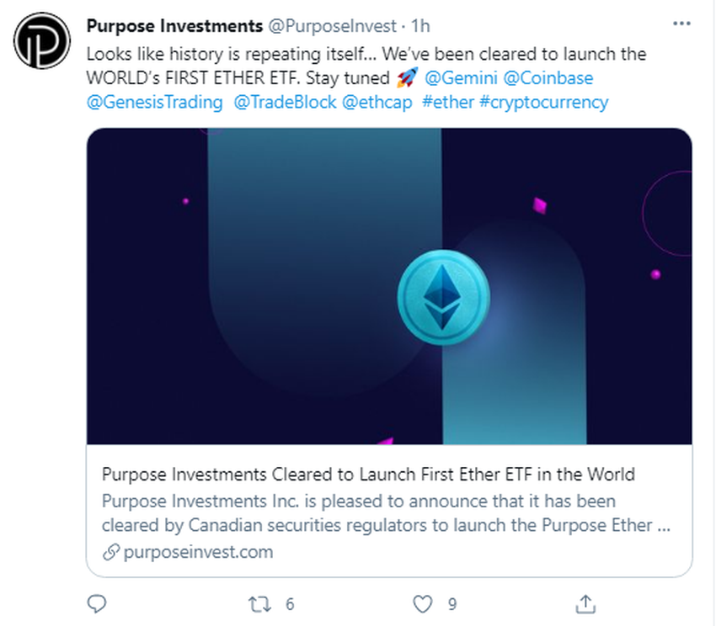Click the Purpose Investments profile avatar
Screen dimensions: 716x626
click(x=42, y=40)
